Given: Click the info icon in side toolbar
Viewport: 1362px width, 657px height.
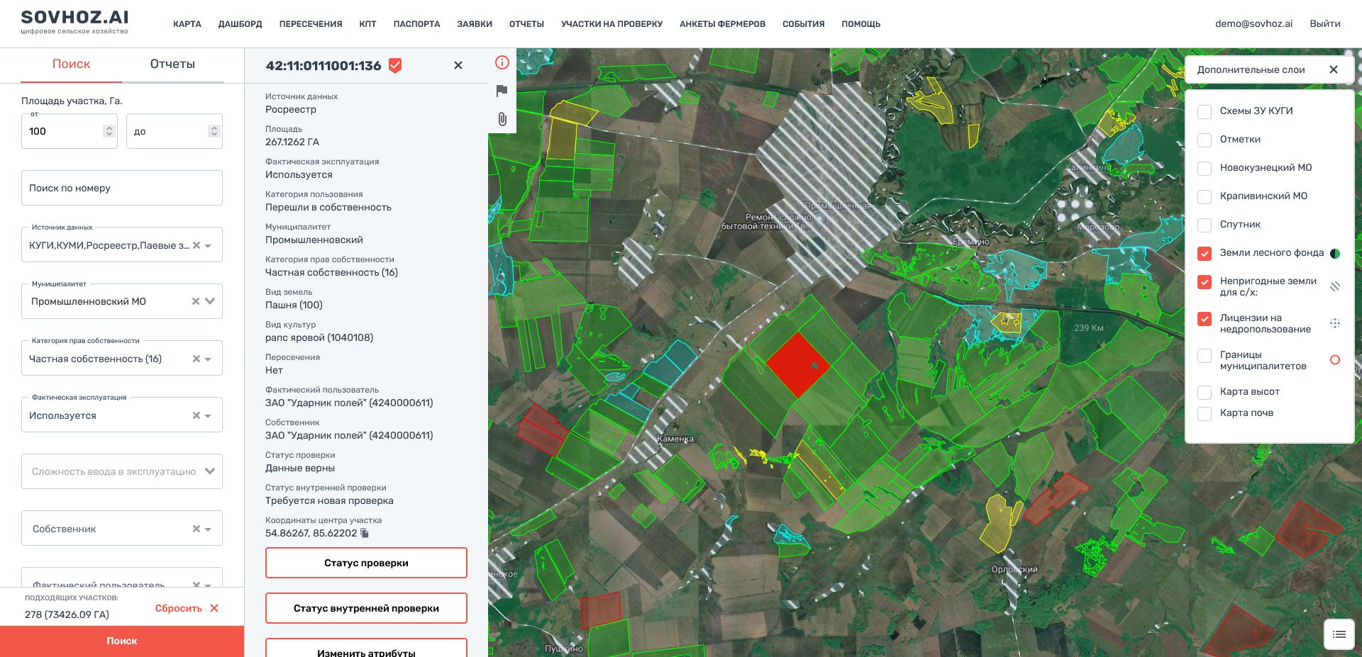Looking at the screenshot, I should [502, 62].
